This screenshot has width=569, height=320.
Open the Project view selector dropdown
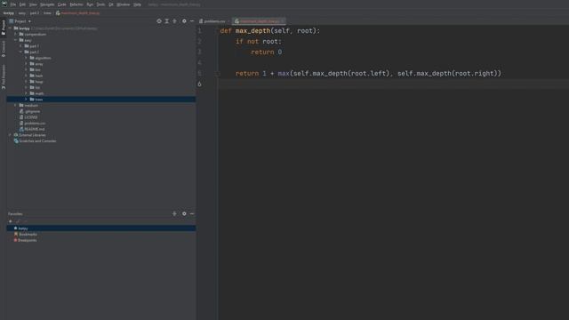point(20,21)
